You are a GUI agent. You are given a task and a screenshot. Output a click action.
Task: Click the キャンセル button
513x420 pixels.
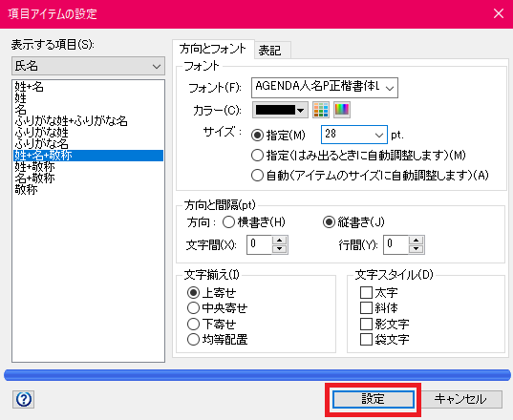460,399
